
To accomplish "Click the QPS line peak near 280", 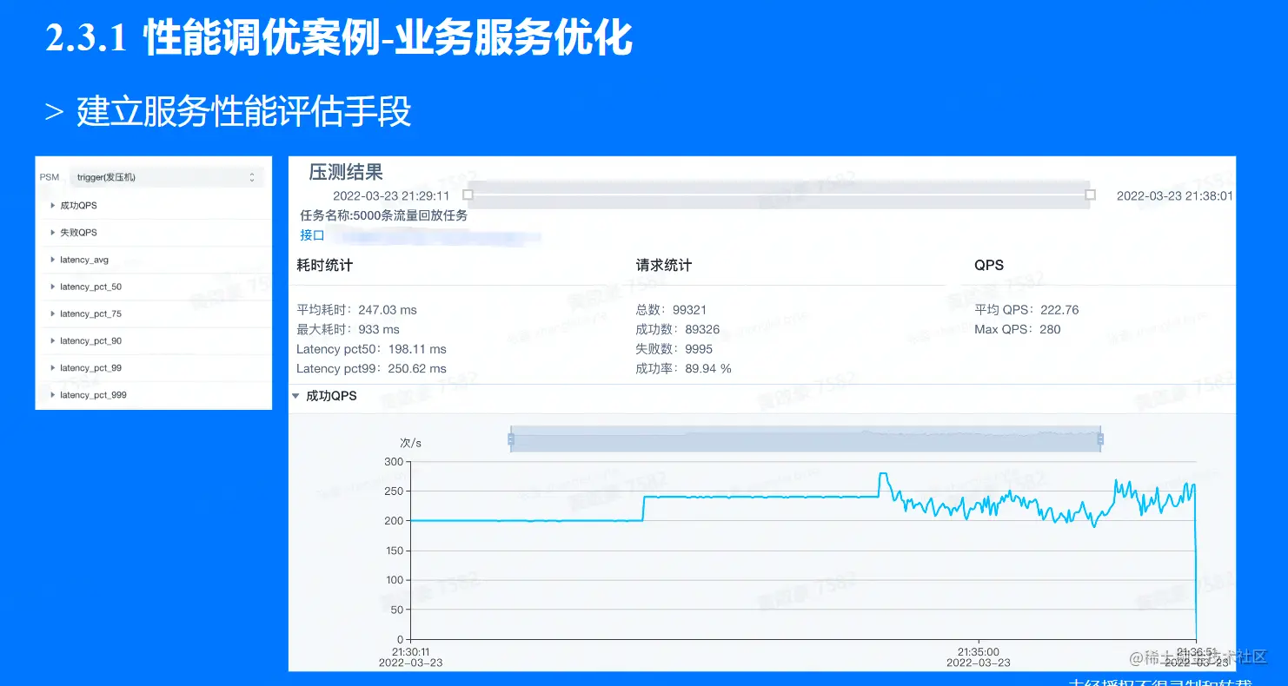I will tap(883, 474).
